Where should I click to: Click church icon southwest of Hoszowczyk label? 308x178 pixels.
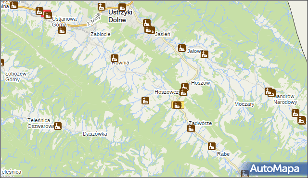145,101
